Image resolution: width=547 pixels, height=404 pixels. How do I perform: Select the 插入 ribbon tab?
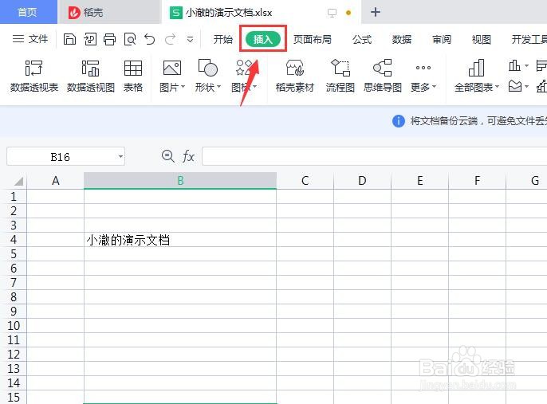263,39
